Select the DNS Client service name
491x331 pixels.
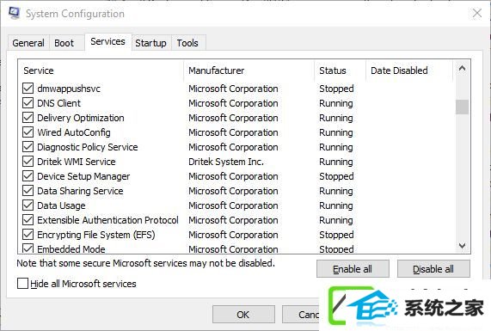(58, 103)
